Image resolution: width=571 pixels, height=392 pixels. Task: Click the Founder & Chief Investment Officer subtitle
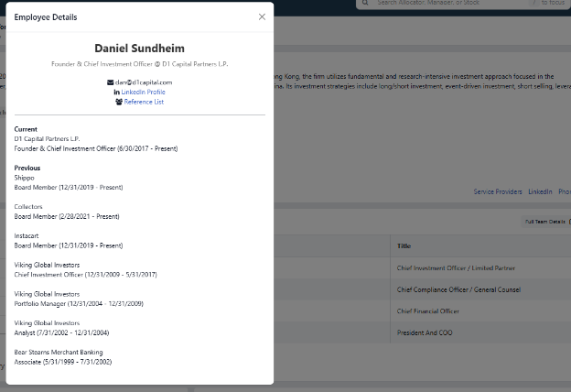139,64
